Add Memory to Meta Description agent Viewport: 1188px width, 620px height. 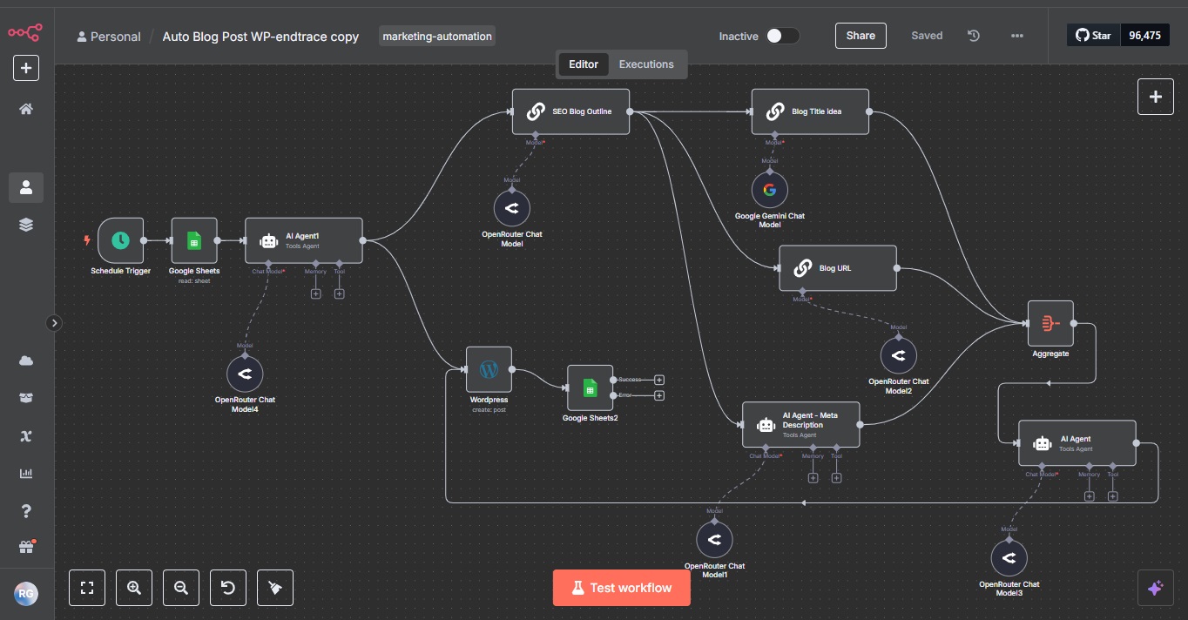(x=813, y=478)
